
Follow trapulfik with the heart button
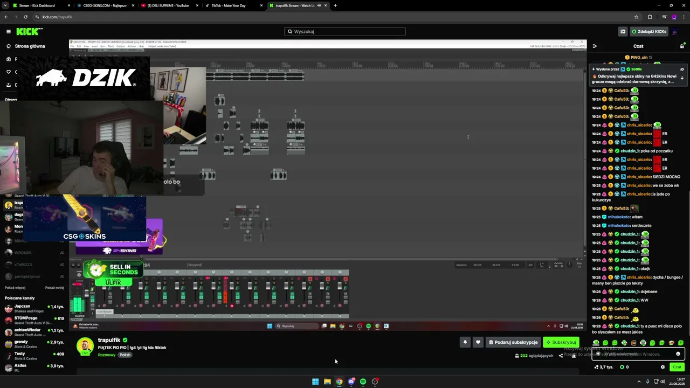click(478, 342)
